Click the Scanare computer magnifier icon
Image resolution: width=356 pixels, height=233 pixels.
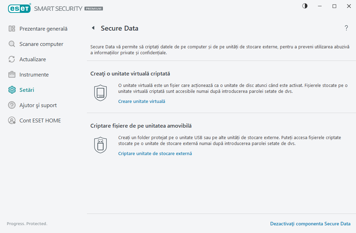(x=11, y=44)
